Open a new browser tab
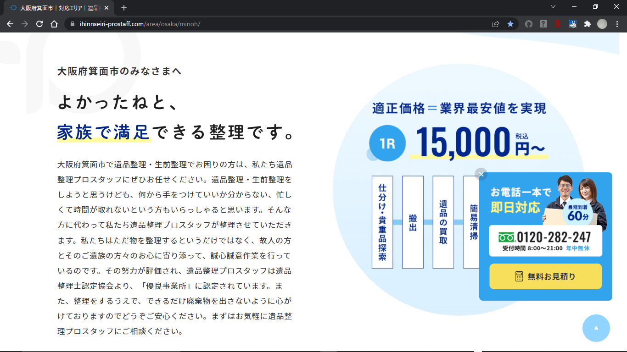The height and width of the screenshot is (352, 627). [x=124, y=8]
